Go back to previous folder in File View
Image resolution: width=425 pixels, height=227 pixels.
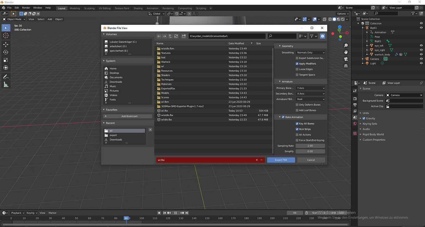coord(159,36)
